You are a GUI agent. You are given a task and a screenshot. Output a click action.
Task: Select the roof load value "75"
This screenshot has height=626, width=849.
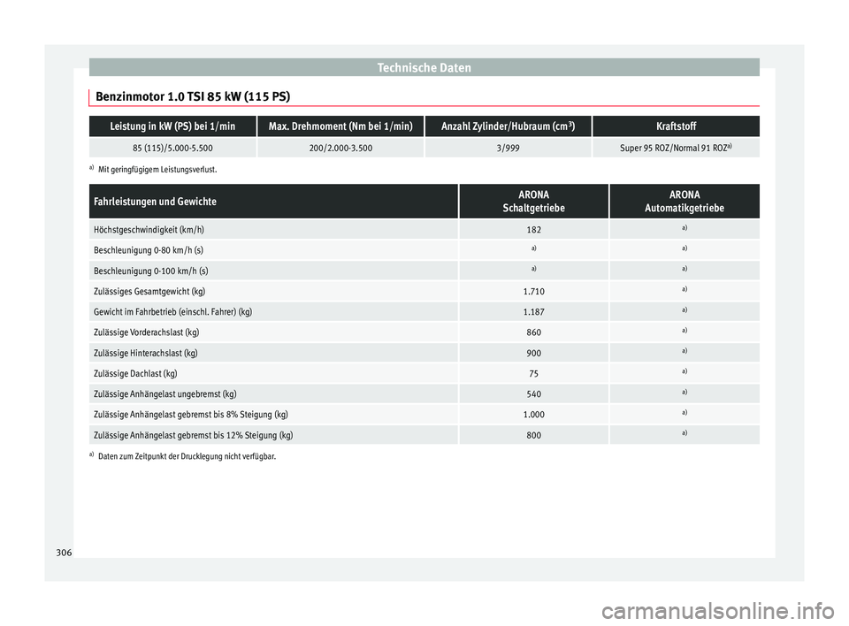pos(534,374)
